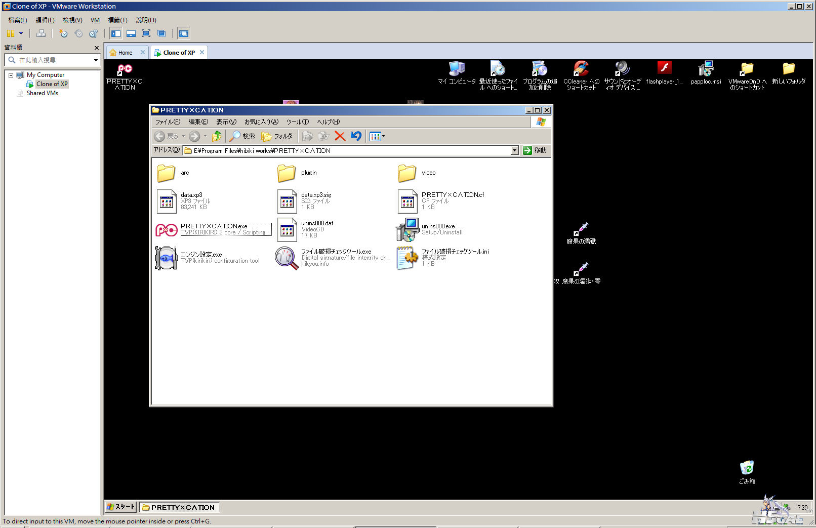The image size is (816, 528).
Task: Click the VMware take snapshot icon
Action: coord(63,33)
